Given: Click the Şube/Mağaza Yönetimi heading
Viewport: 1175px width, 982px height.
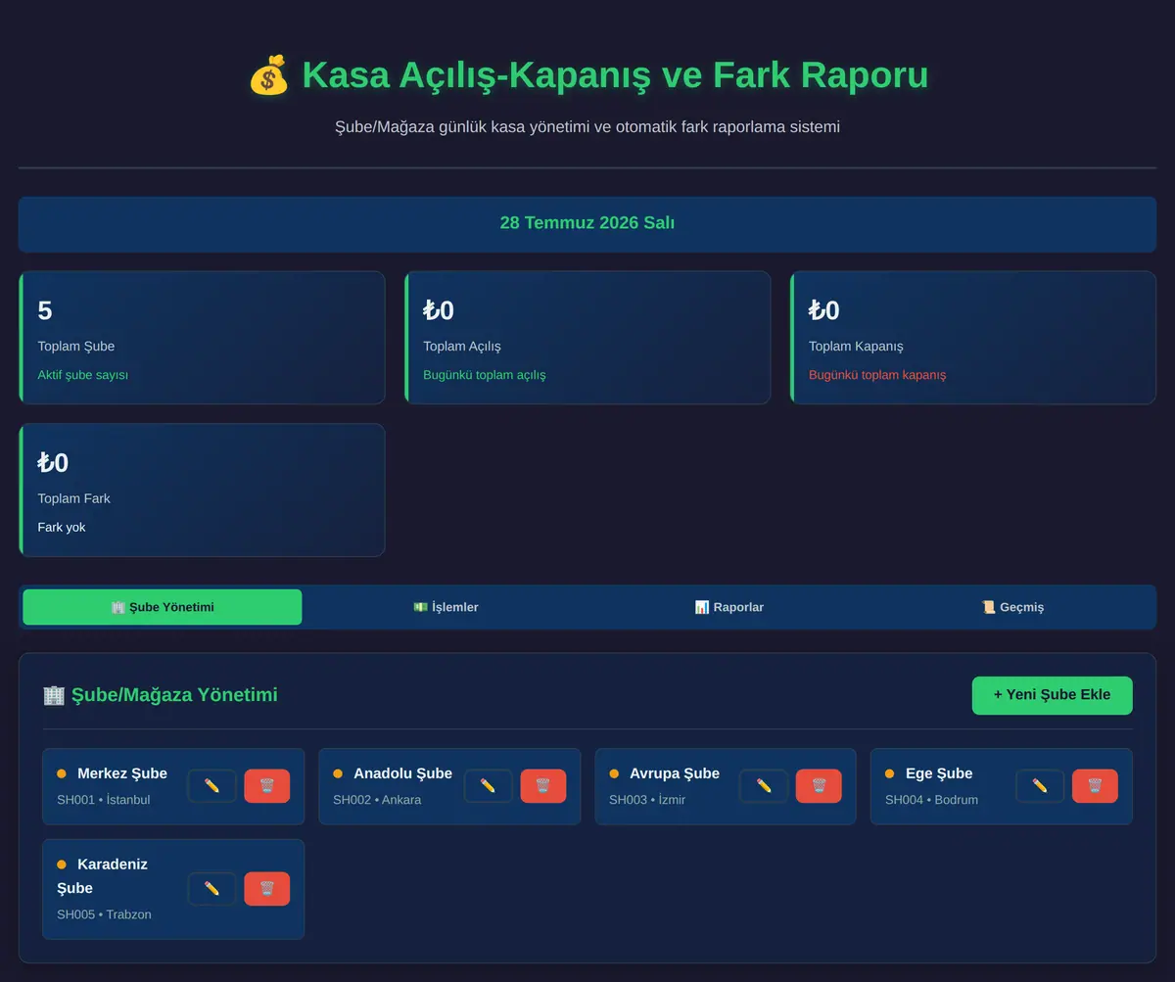Looking at the screenshot, I should (174, 695).
